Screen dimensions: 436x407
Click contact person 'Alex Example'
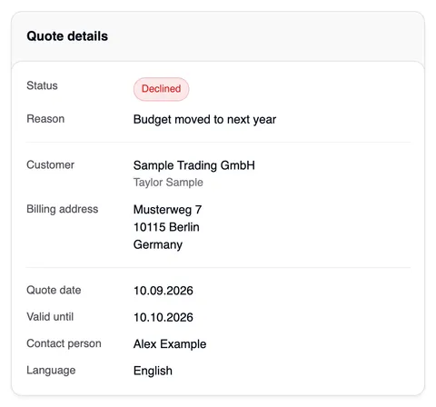pyautogui.click(x=170, y=344)
